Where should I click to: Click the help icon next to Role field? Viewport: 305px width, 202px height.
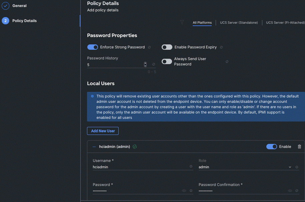coord(297,167)
